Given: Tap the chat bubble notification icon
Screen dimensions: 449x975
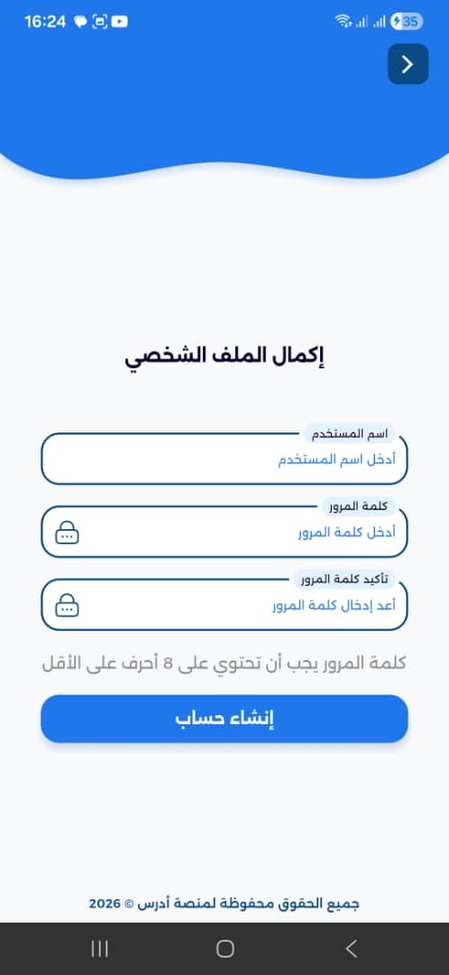Looking at the screenshot, I should [80, 22].
